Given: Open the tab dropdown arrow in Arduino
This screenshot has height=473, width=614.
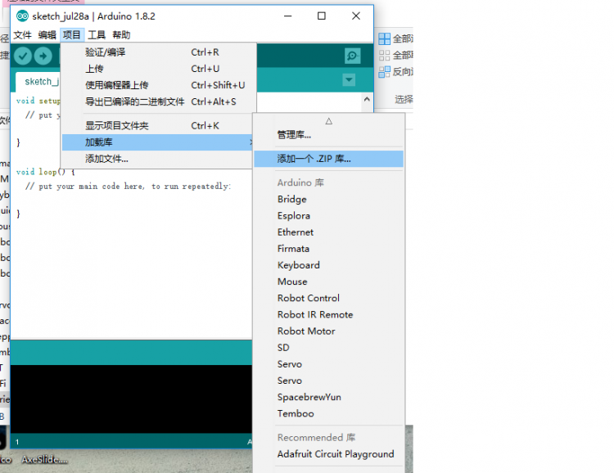Looking at the screenshot, I should pos(349,80).
